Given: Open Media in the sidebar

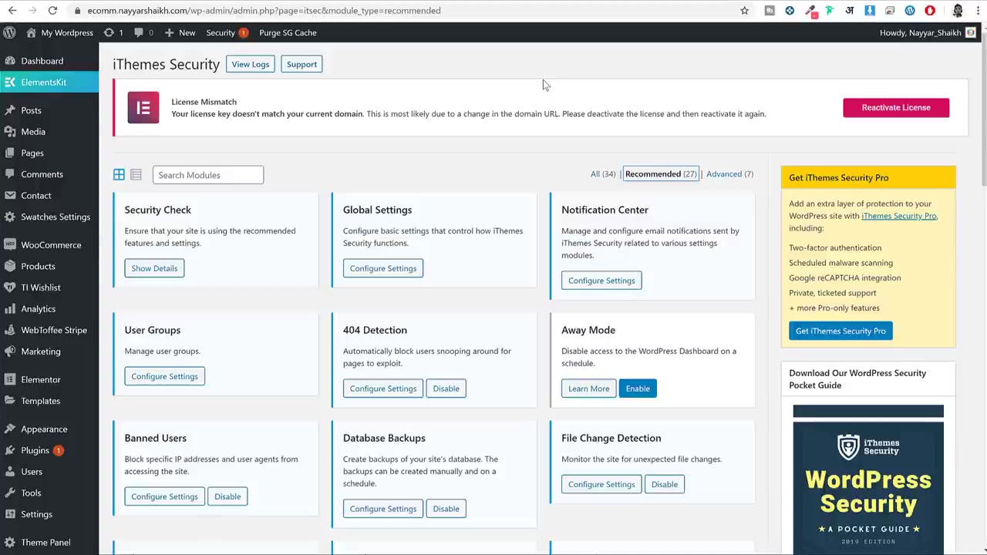Looking at the screenshot, I should 49,132.
